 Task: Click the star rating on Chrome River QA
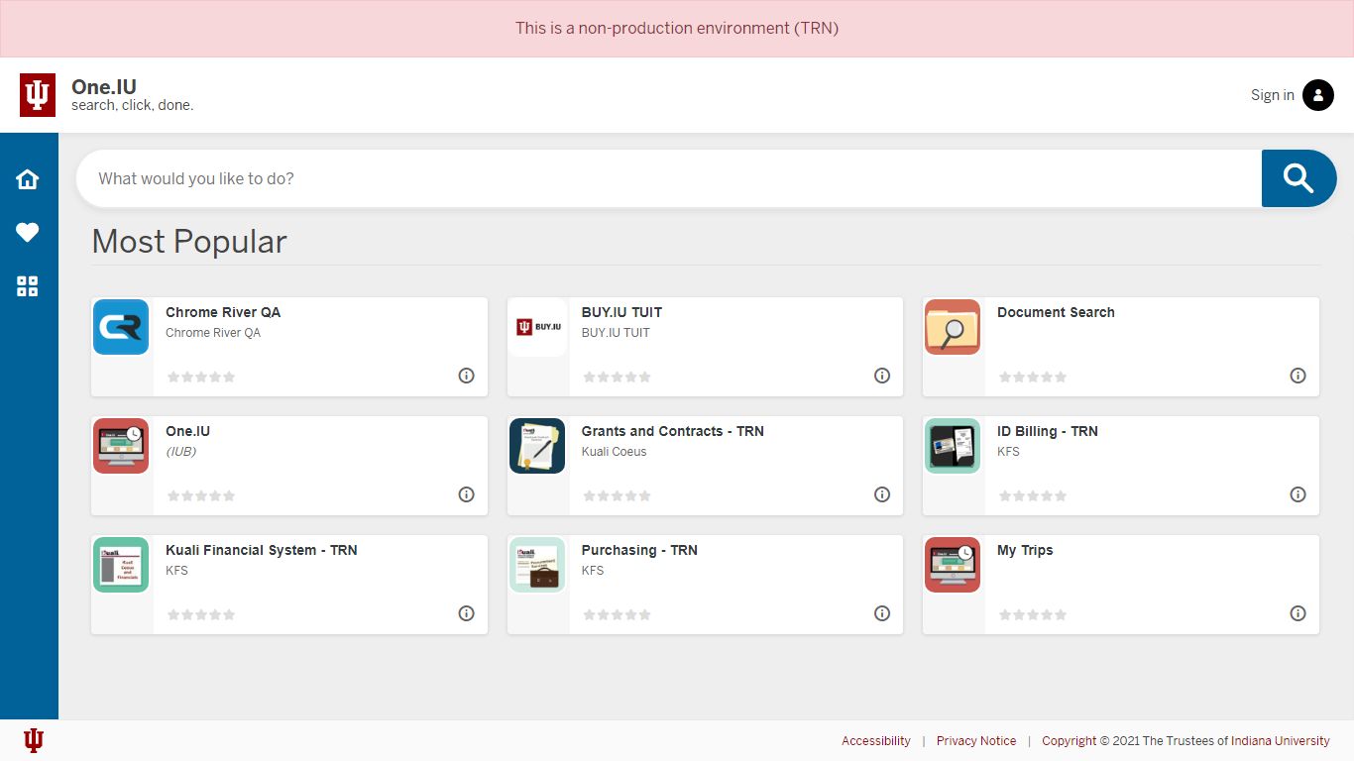click(x=201, y=377)
